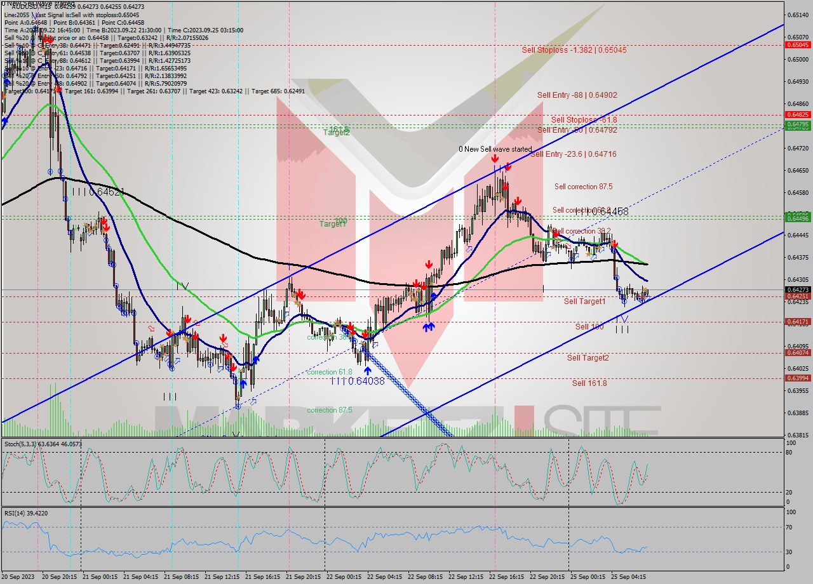Click the 0.63955 price axis value
This screenshot has height=584, width=813.
[797, 390]
